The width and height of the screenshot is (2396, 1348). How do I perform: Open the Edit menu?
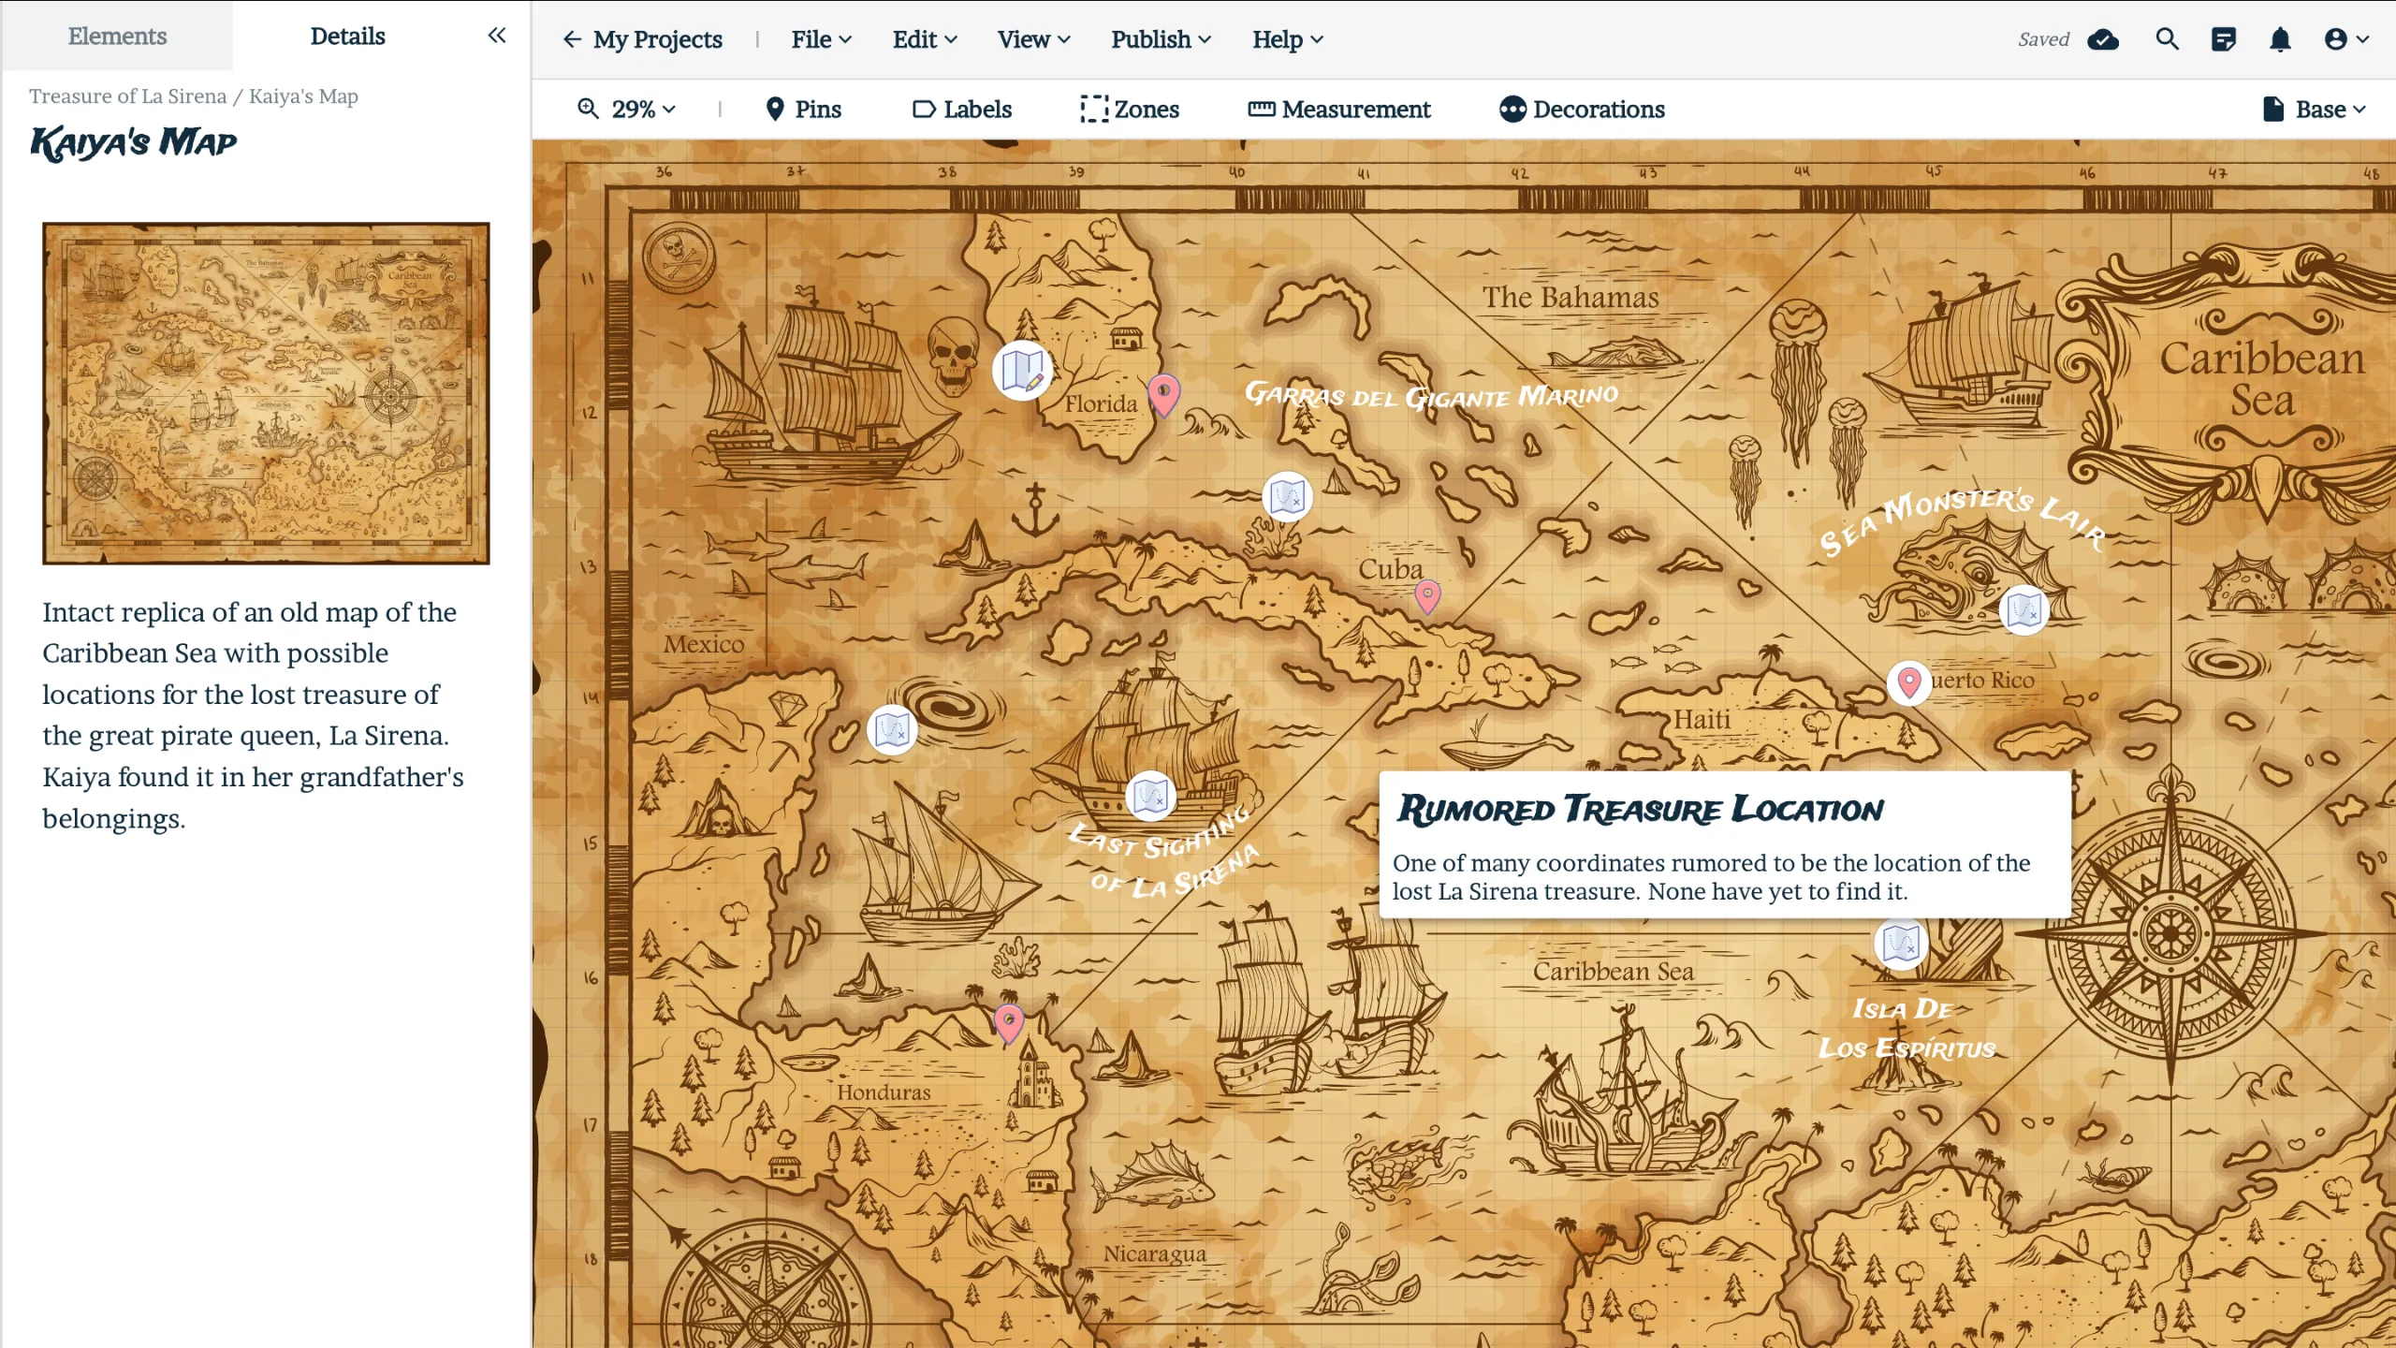coord(925,39)
